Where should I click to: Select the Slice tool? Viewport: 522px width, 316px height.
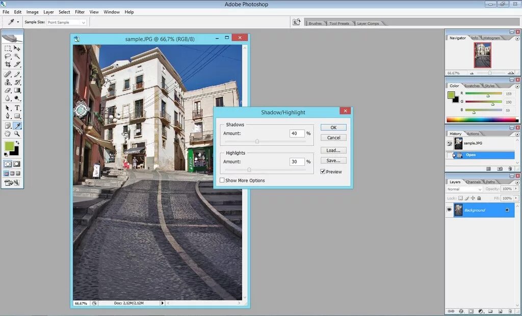click(17, 64)
